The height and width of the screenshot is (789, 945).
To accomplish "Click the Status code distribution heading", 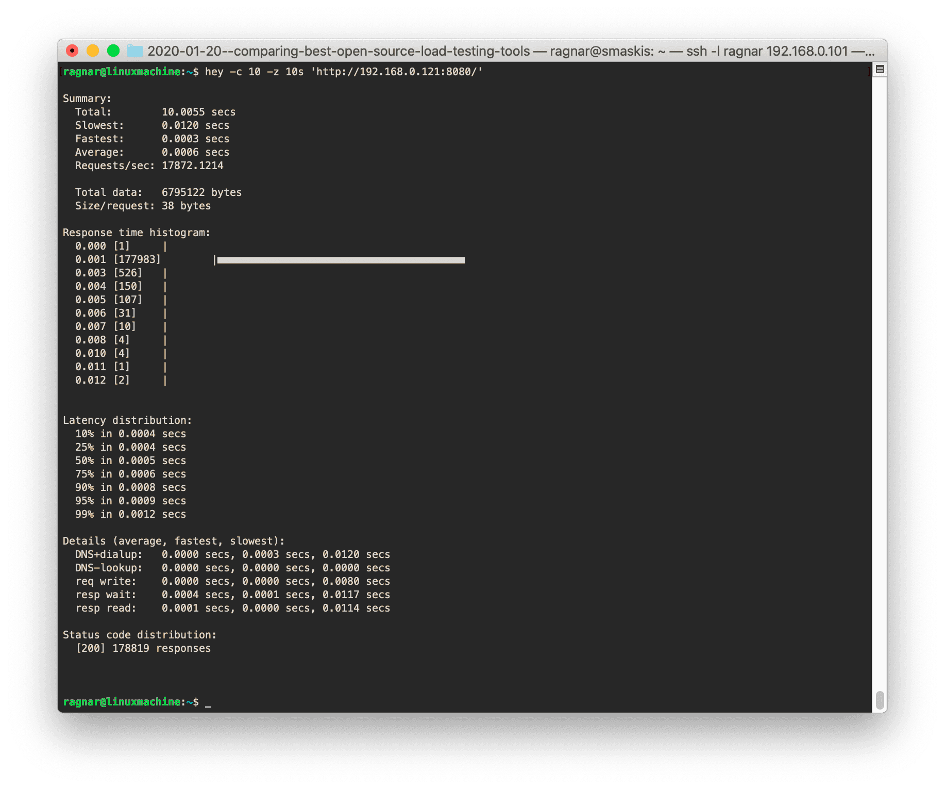I will (x=140, y=635).
